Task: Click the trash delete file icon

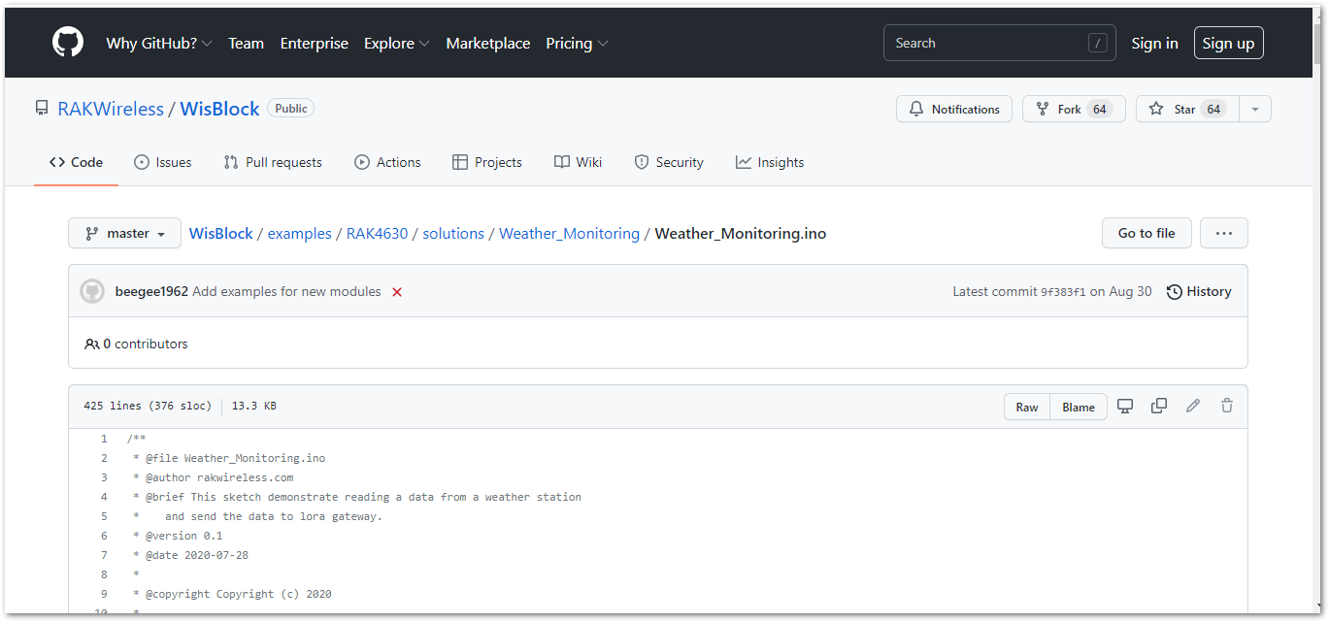Action: coord(1227,407)
